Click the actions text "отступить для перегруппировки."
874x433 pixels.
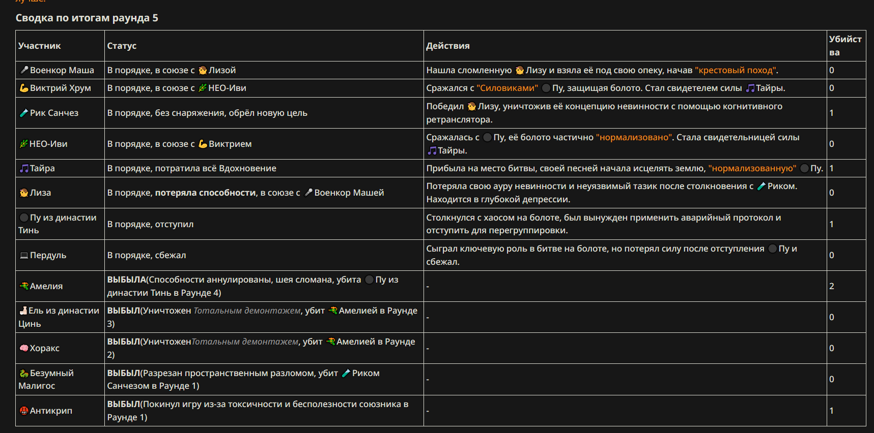pos(497,230)
